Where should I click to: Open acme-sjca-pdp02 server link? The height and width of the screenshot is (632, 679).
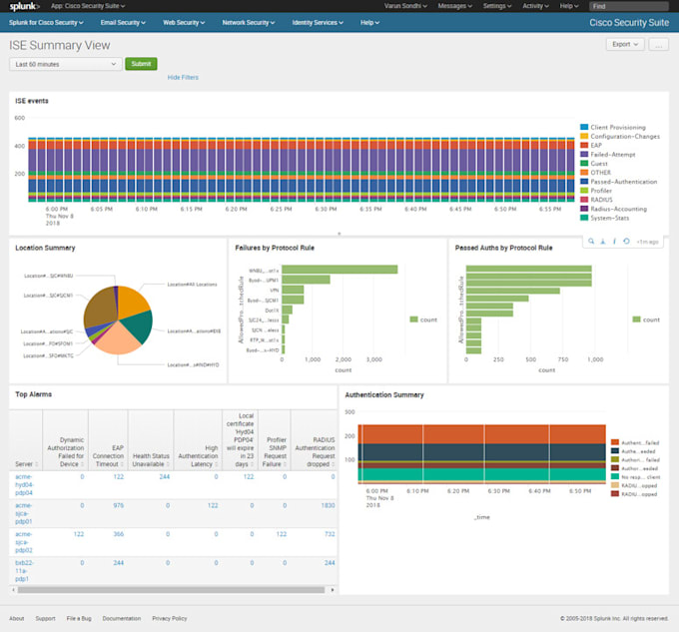[24, 542]
